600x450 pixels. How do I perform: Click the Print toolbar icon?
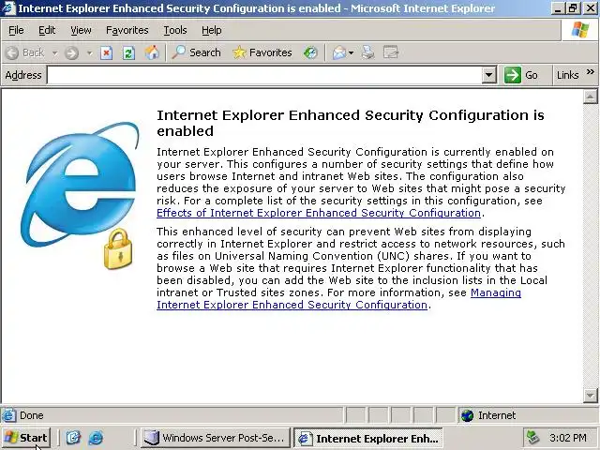click(x=367, y=52)
